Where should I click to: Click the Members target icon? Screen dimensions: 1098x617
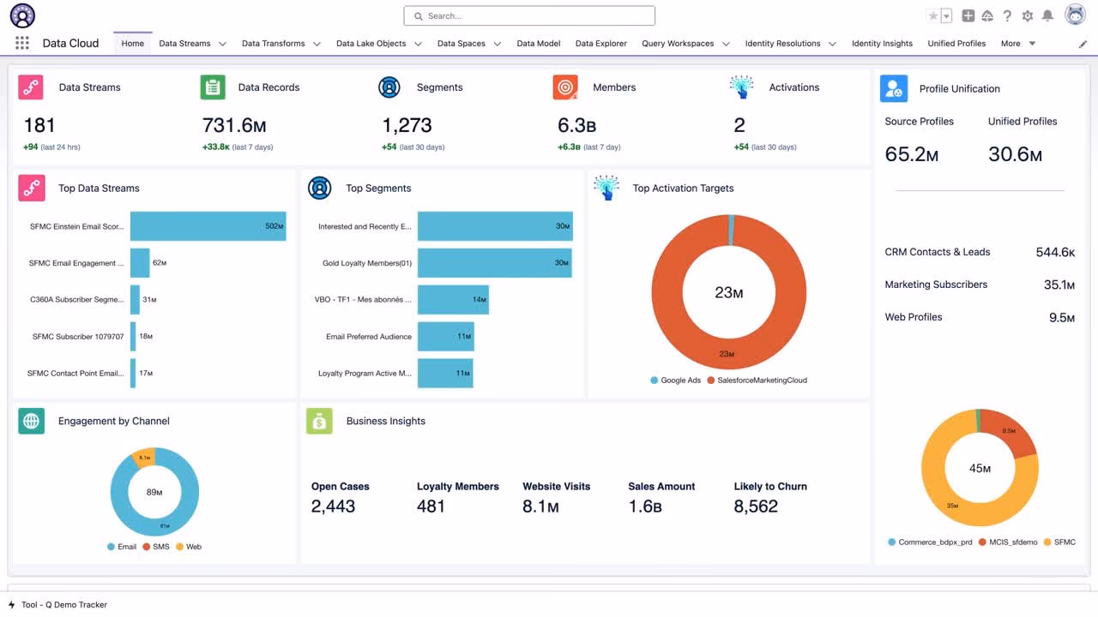pyautogui.click(x=565, y=87)
